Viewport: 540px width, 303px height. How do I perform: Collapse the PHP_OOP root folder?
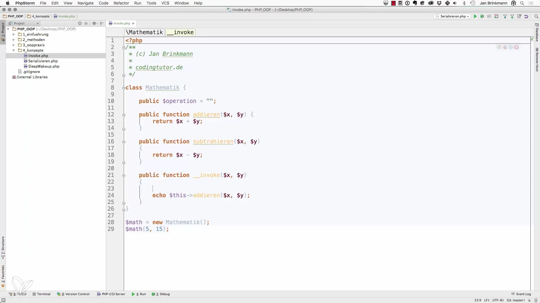tap(8, 29)
